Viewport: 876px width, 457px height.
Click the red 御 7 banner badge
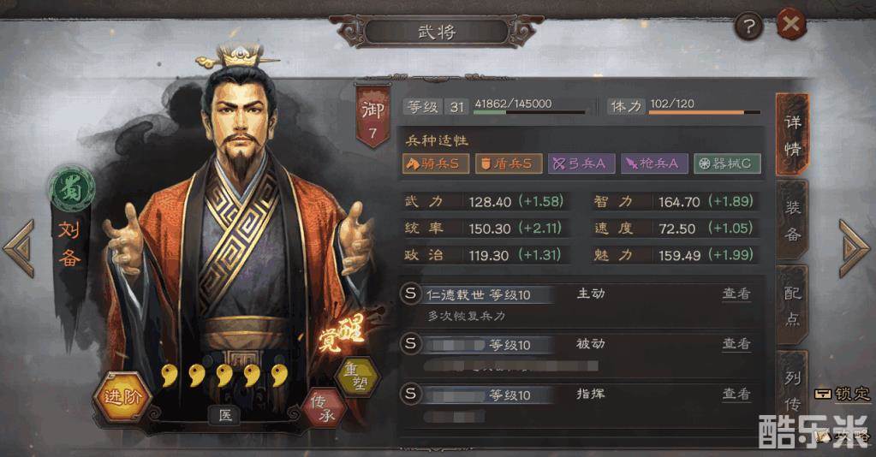click(372, 116)
